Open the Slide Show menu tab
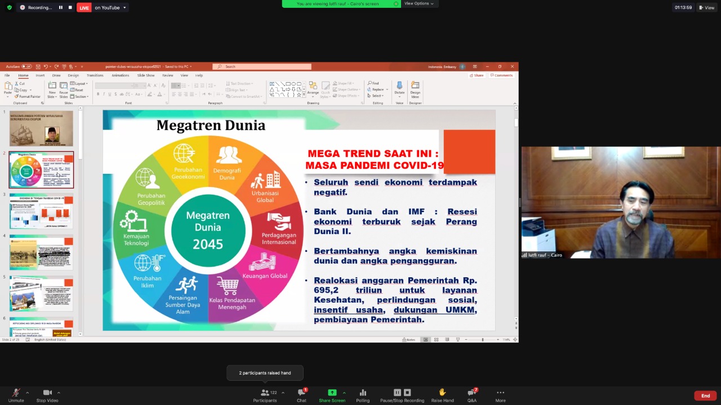 pos(146,75)
